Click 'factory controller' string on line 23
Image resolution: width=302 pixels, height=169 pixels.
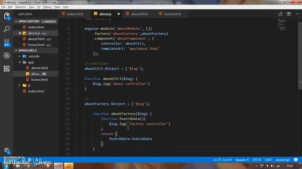point(148,124)
